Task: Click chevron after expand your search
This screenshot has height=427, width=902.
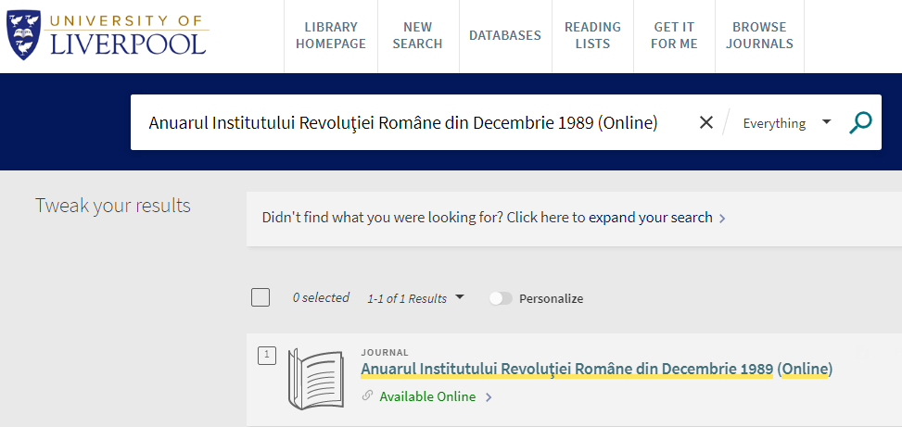Action: point(722,219)
